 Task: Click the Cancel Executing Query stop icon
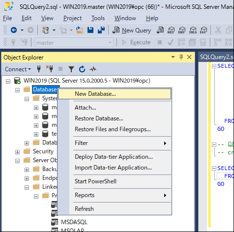point(160,42)
